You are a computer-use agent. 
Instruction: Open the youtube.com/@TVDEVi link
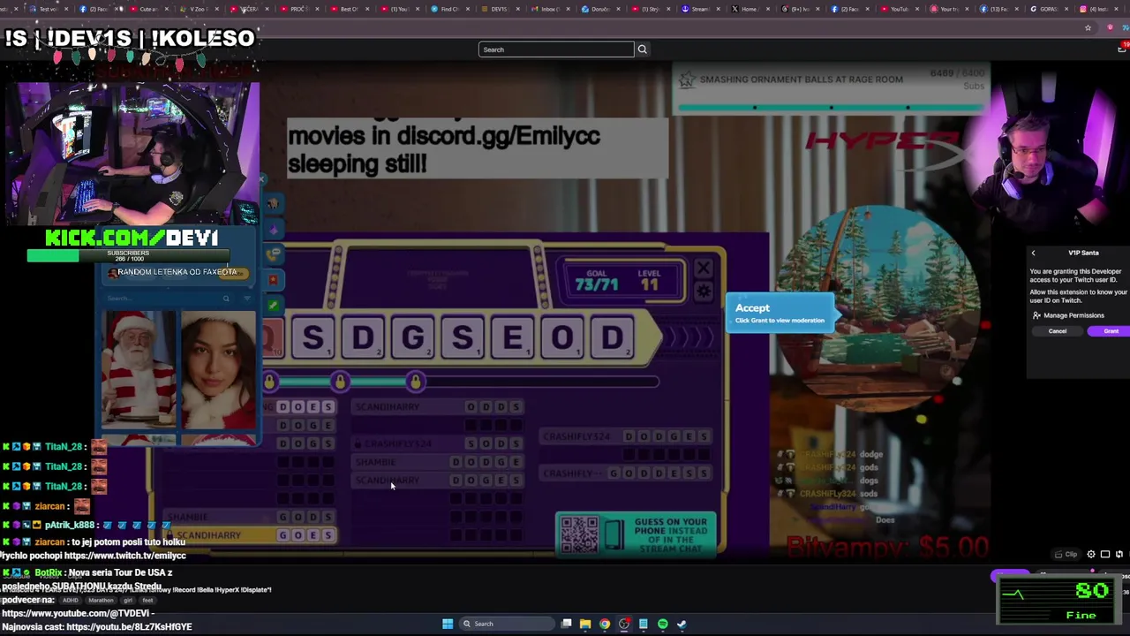78,613
